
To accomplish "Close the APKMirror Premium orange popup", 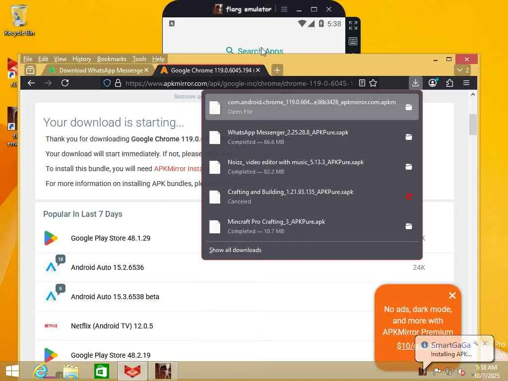I will 452,296.
